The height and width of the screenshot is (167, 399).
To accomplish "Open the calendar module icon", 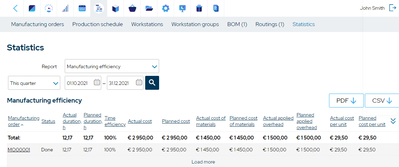I will point(82,8).
